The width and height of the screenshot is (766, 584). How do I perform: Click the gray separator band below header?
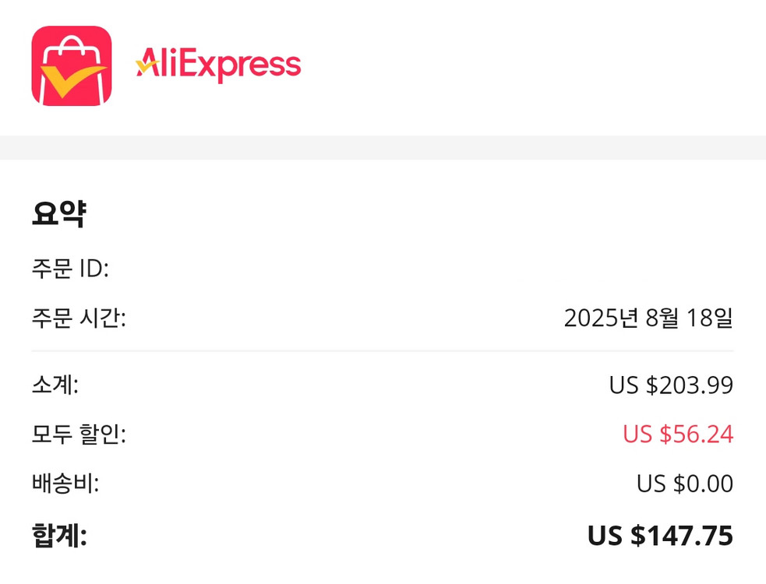point(383,147)
